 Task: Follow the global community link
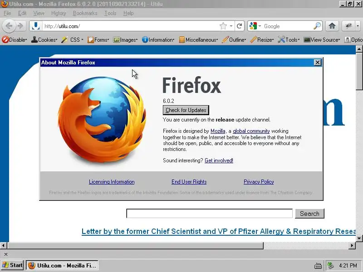pos(251,131)
